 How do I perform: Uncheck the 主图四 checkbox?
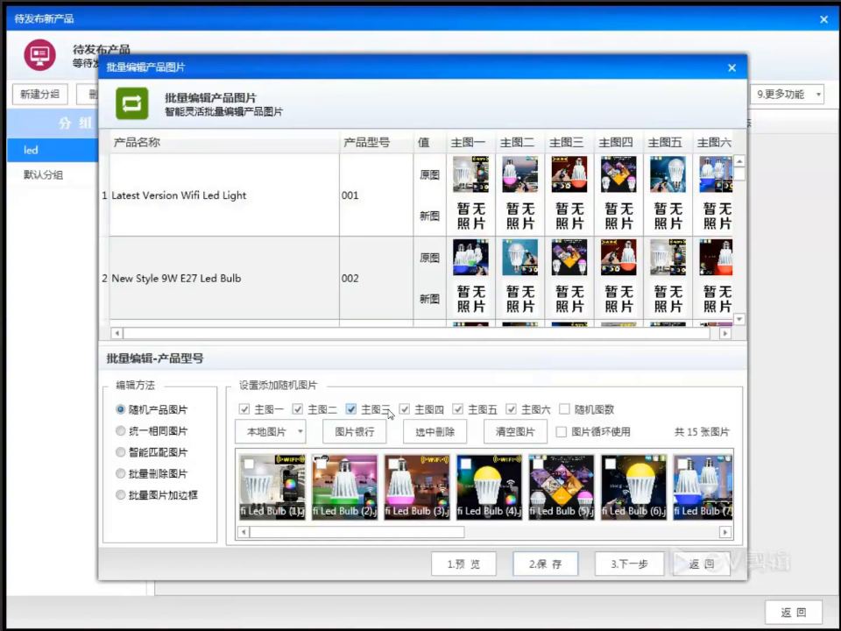[405, 409]
